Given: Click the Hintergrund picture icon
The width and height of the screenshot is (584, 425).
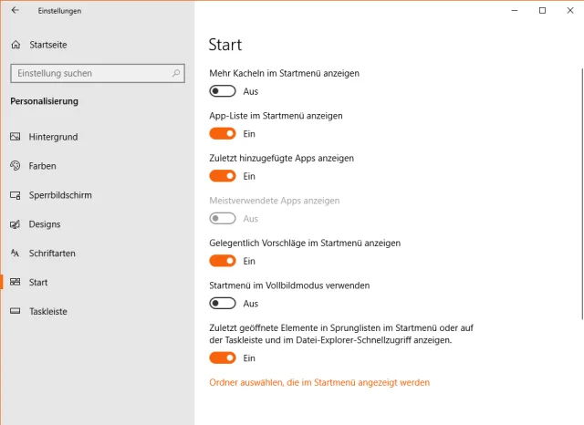Looking at the screenshot, I should (x=16, y=137).
